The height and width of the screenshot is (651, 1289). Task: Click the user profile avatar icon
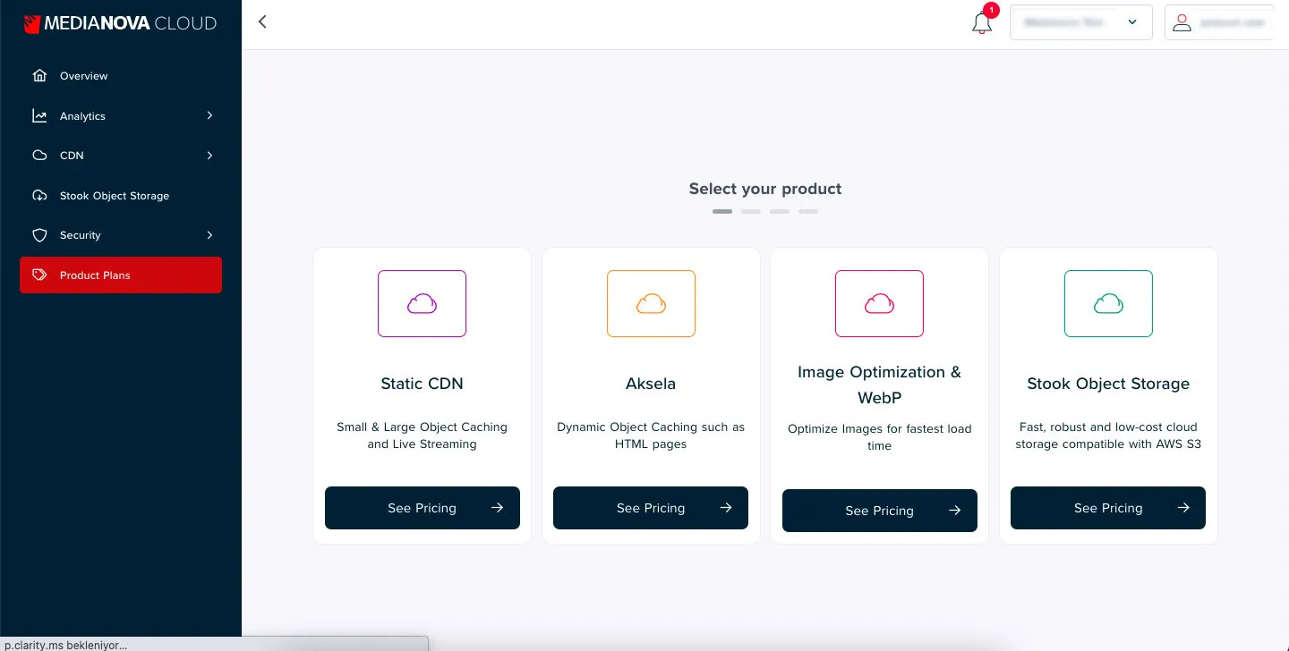click(x=1182, y=22)
